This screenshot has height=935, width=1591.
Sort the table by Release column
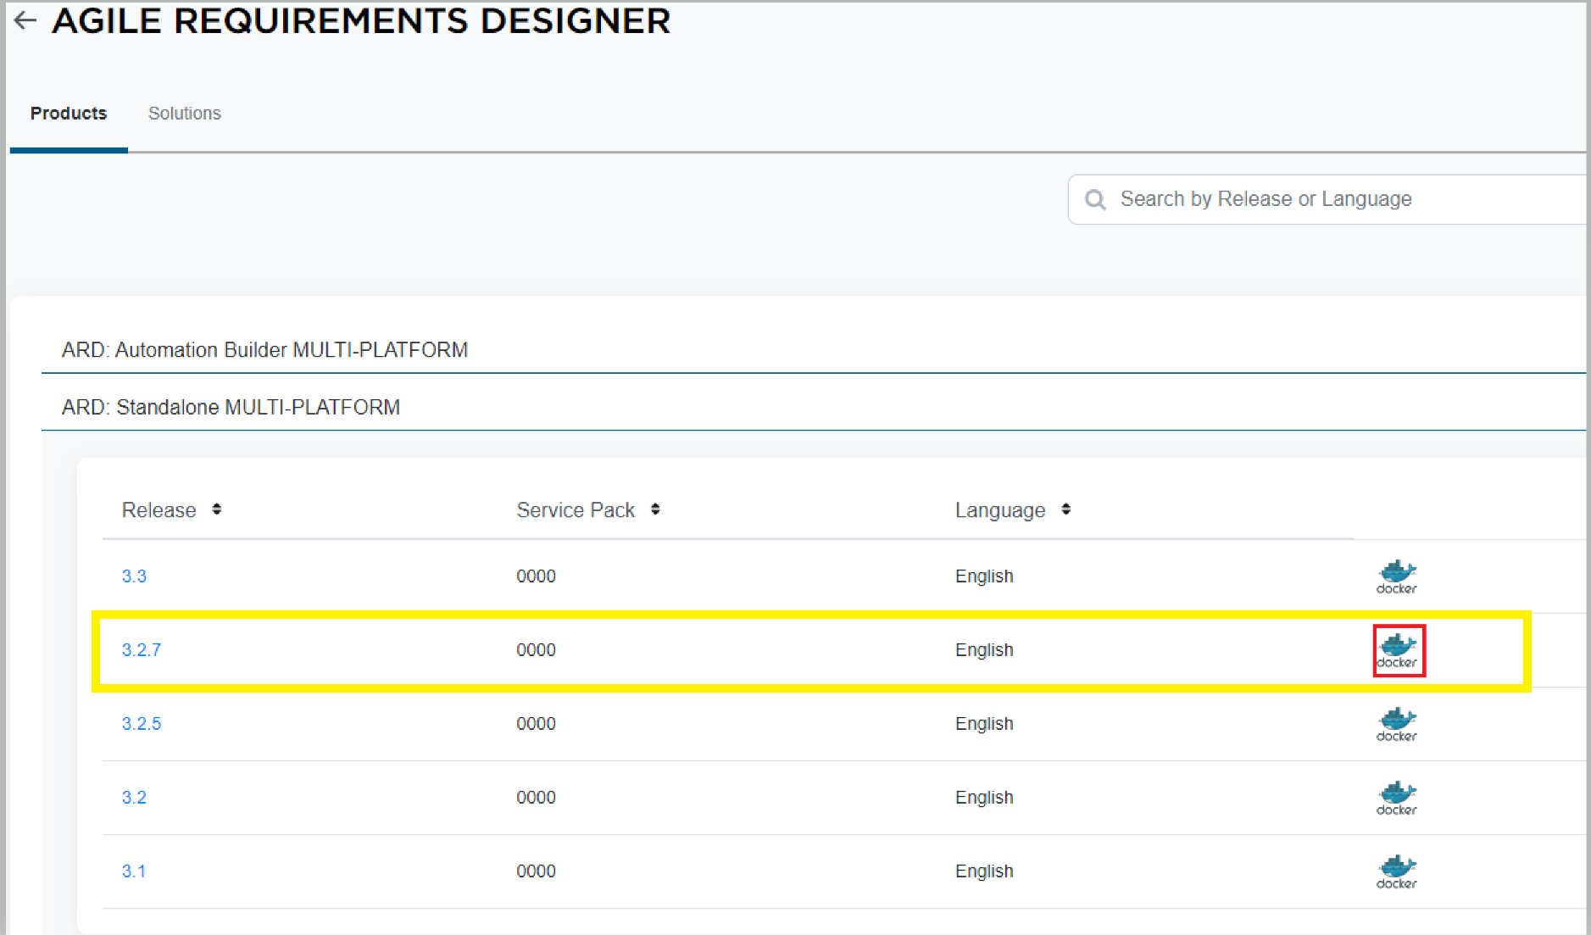click(217, 509)
